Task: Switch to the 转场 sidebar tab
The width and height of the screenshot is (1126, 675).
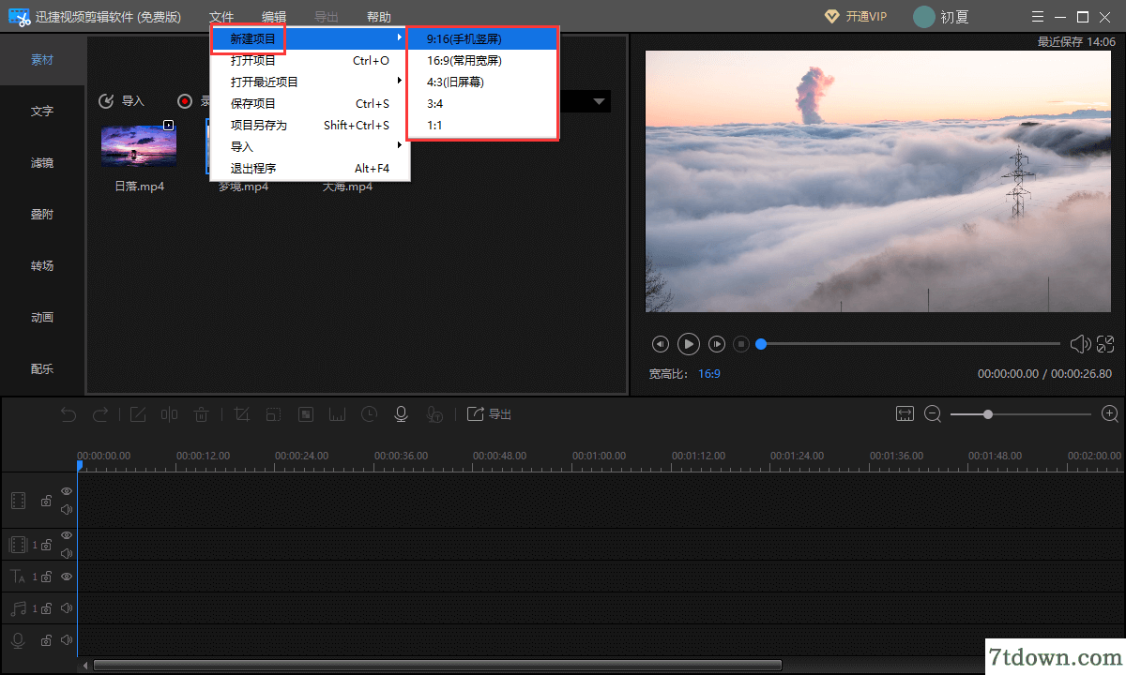Action: (x=42, y=265)
